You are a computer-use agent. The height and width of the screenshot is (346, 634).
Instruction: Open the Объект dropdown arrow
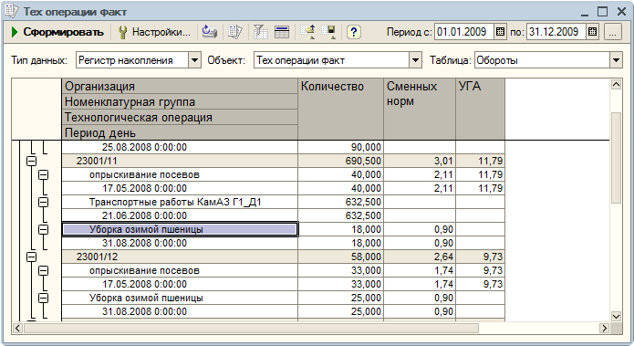pos(415,60)
